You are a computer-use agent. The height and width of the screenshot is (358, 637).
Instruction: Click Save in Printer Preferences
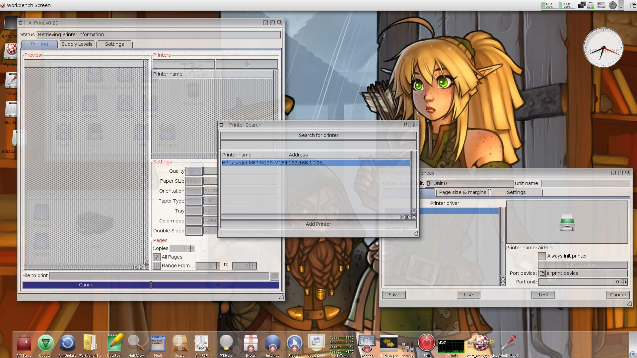[394, 295]
